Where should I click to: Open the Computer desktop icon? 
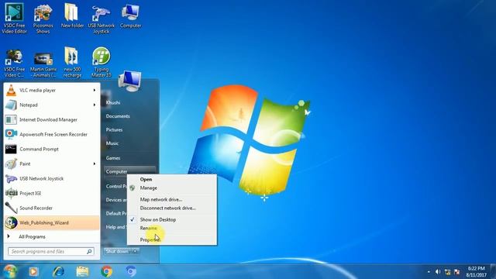pos(130,15)
